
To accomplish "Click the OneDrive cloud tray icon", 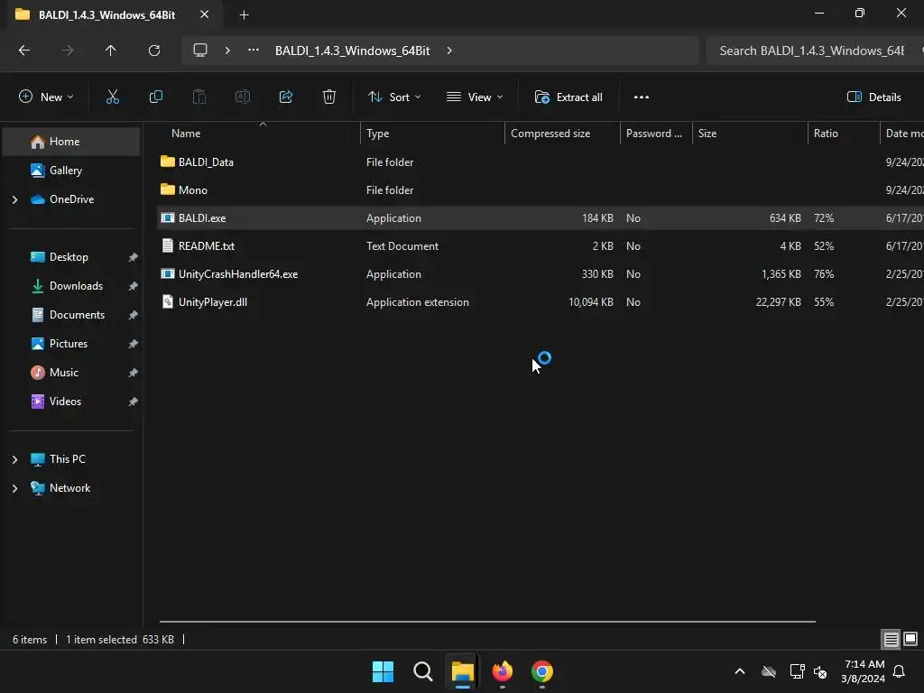I will (769, 671).
